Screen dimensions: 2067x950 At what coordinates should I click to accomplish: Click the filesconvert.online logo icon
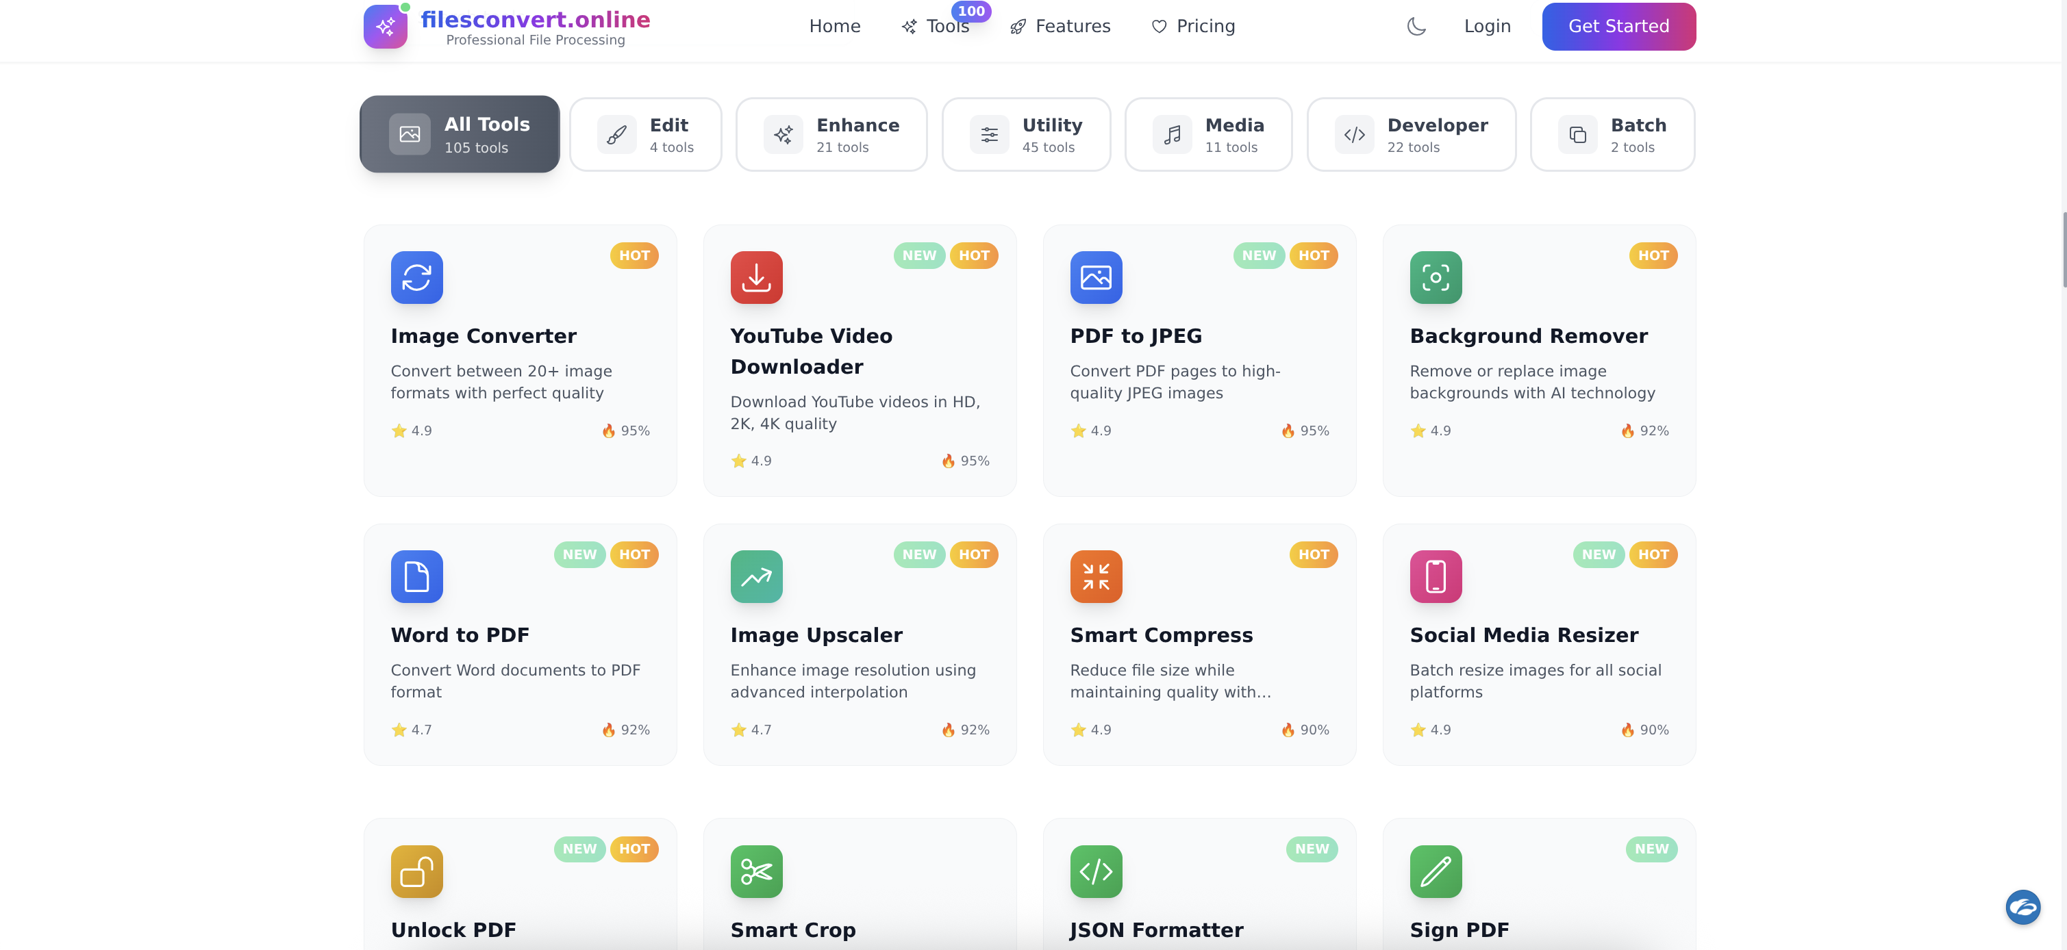click(385, 27)
